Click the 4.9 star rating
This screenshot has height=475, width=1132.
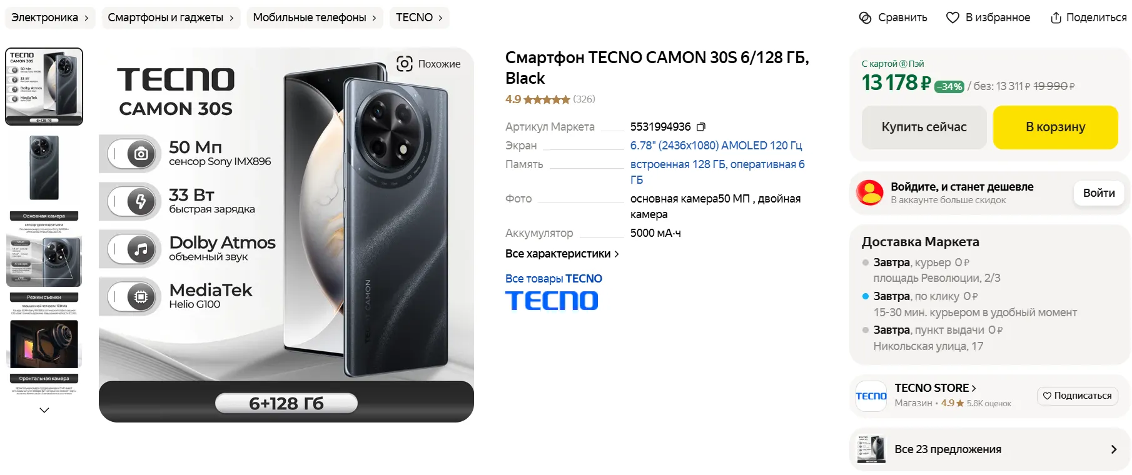pyautogui.click(x=538, y=99)
